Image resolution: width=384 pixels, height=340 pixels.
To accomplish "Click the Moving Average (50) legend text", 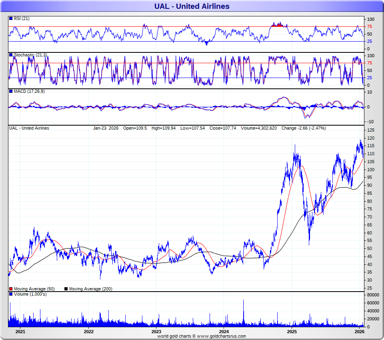I will pos(34,289).
